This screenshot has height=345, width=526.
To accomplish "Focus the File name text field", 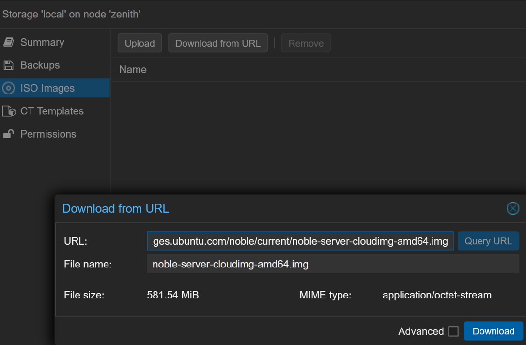I will click(x=332, y=264).
